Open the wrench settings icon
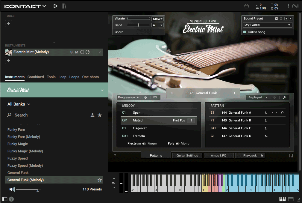 [x=284, y=97]
